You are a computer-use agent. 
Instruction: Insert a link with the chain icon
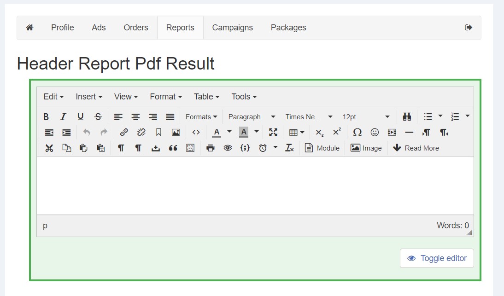click(124, 133)
